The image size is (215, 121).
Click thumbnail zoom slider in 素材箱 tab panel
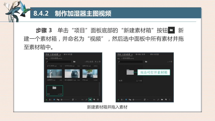coord(137,99)
